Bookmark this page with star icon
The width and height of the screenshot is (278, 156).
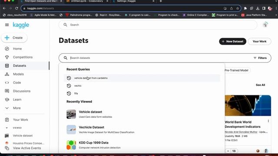coord(238,8)
